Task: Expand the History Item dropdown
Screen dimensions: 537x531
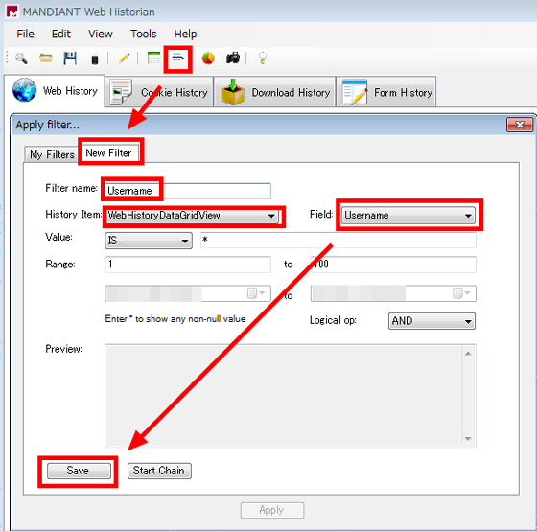Action: pos(192,216)
